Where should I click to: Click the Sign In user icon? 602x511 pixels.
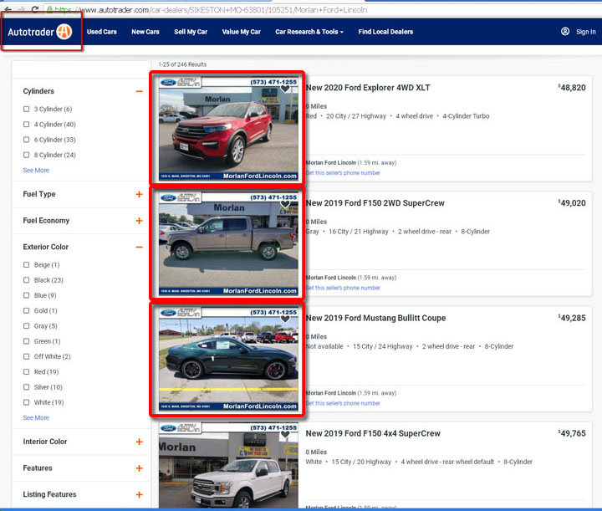point(564,32)
